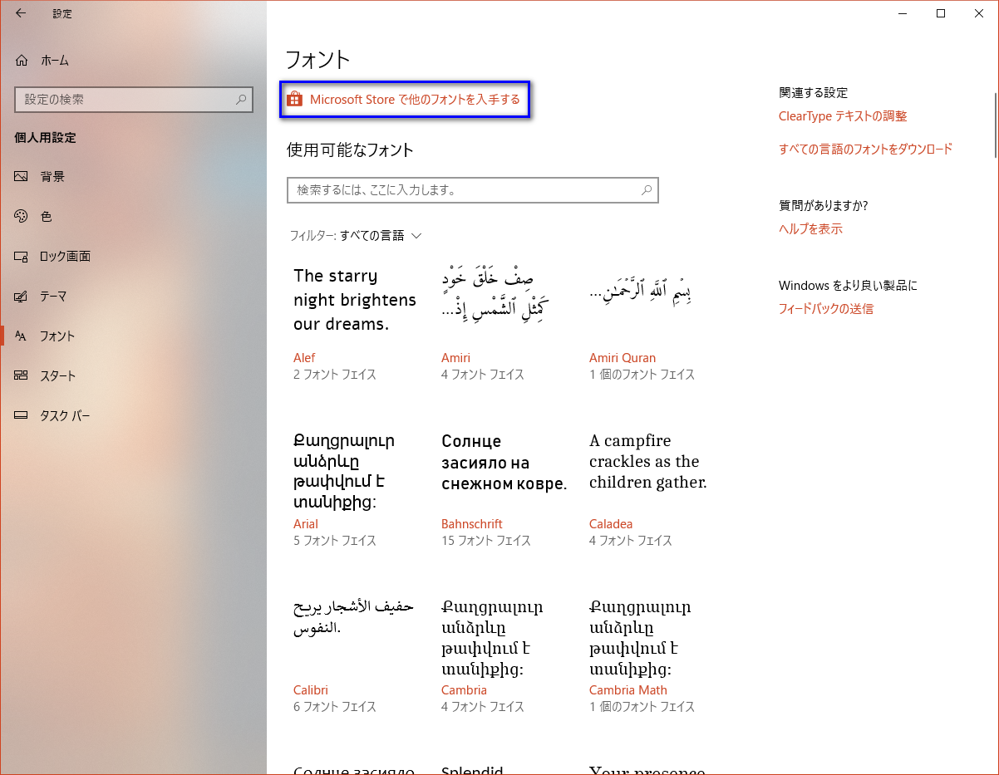Select フォント in the sidebar menu

57,336
